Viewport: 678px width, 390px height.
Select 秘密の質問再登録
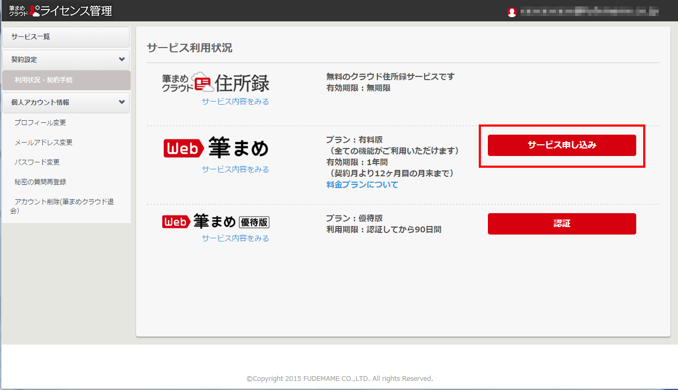pos(41,182)
